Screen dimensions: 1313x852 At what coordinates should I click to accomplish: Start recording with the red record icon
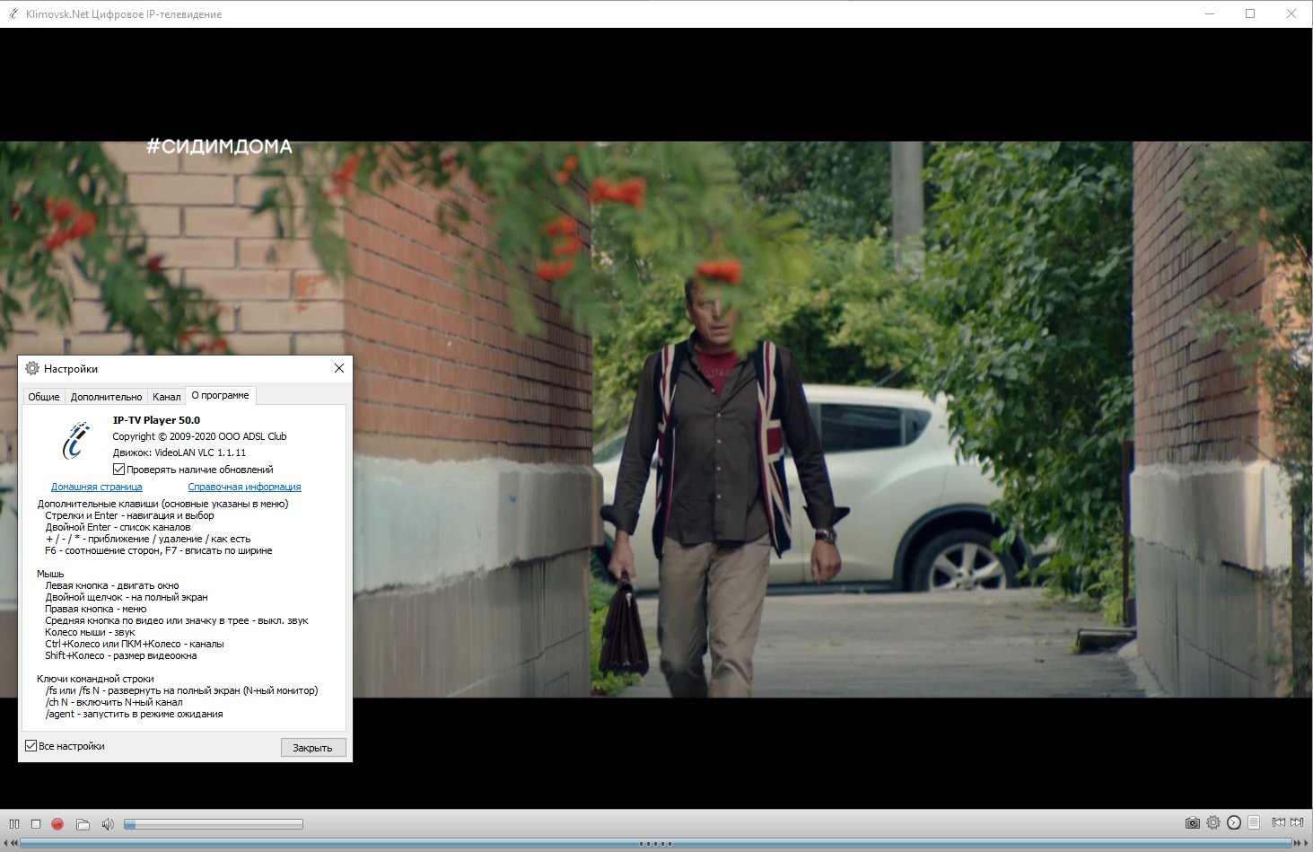click(57, 823)
